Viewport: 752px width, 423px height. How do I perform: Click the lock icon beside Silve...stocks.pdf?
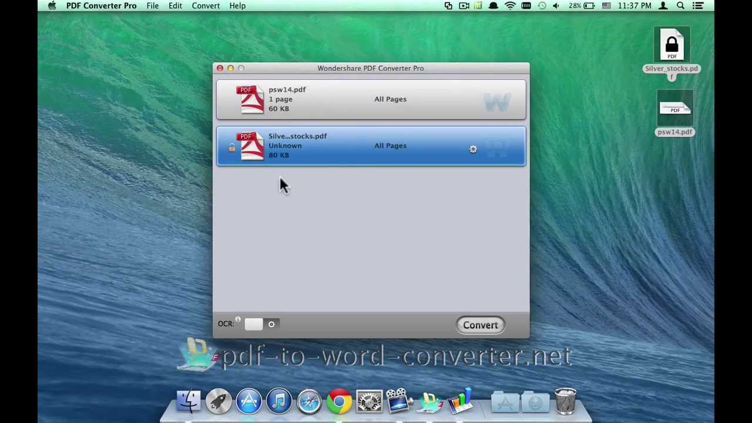coord(231,148)
